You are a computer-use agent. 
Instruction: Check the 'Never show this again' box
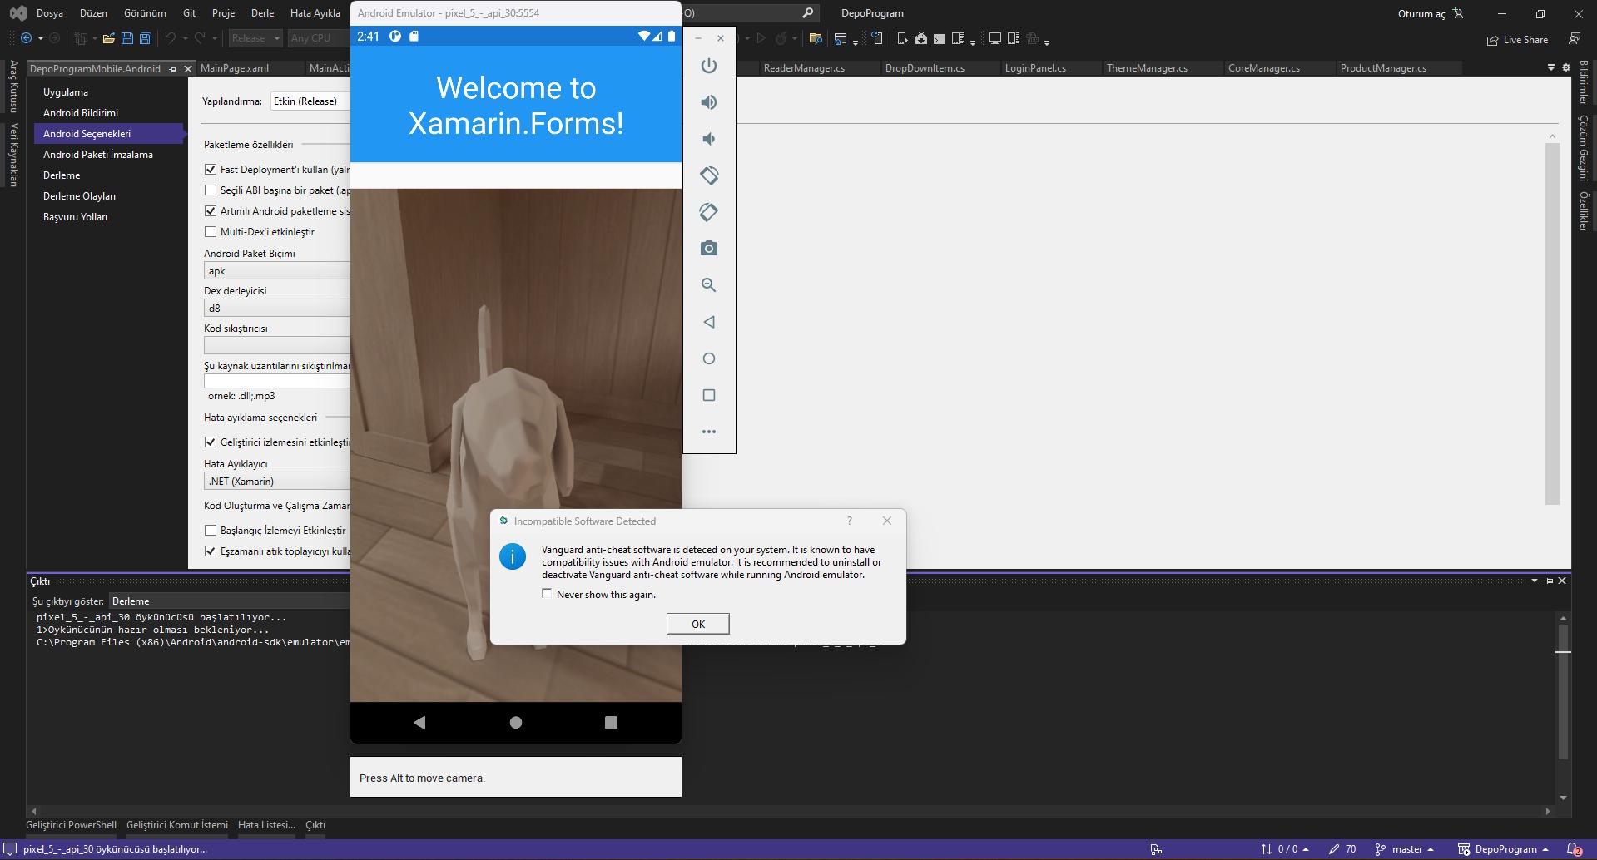(547, 594)
